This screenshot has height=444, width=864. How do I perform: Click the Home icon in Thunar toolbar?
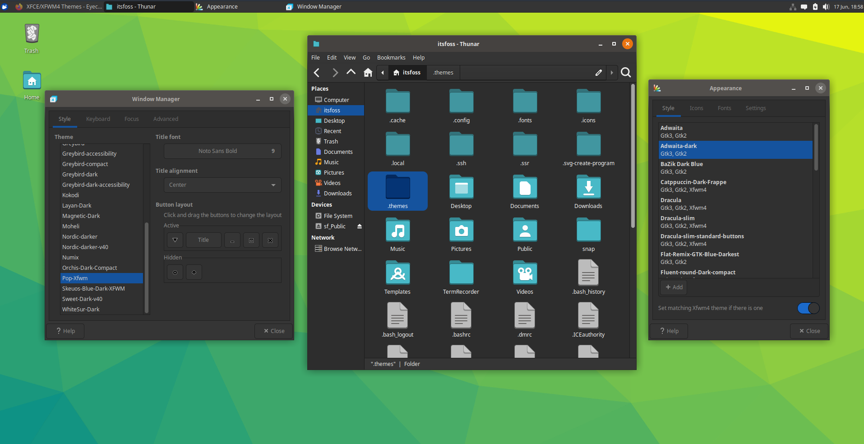(x=368, y=72)
